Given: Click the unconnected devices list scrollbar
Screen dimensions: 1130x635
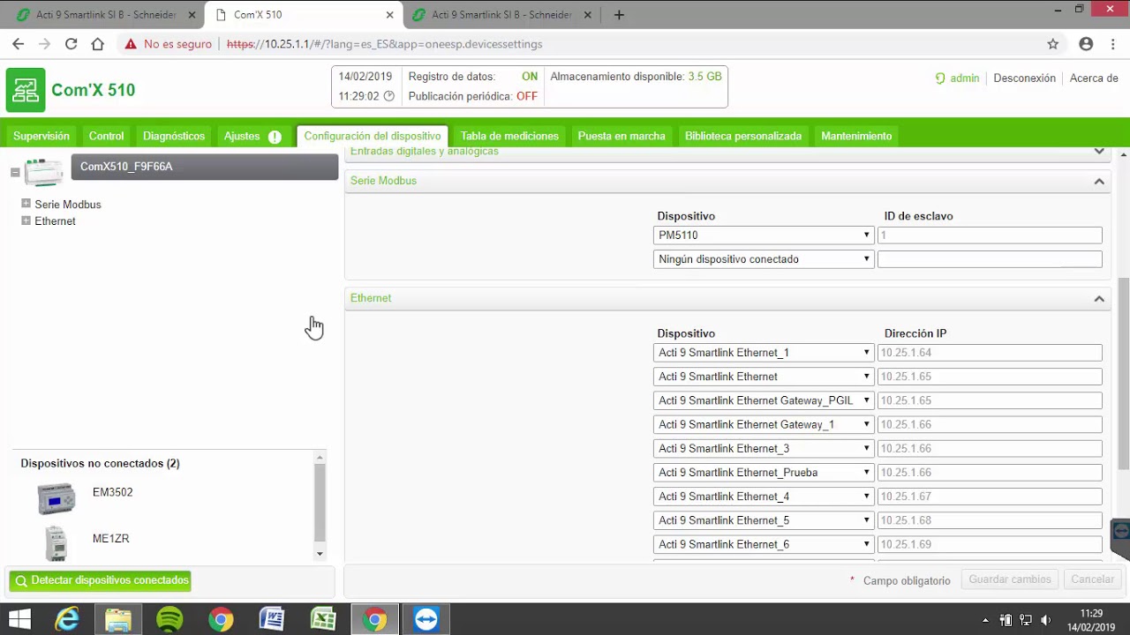Looking at the screenshot, I should [x=320, y=503].
